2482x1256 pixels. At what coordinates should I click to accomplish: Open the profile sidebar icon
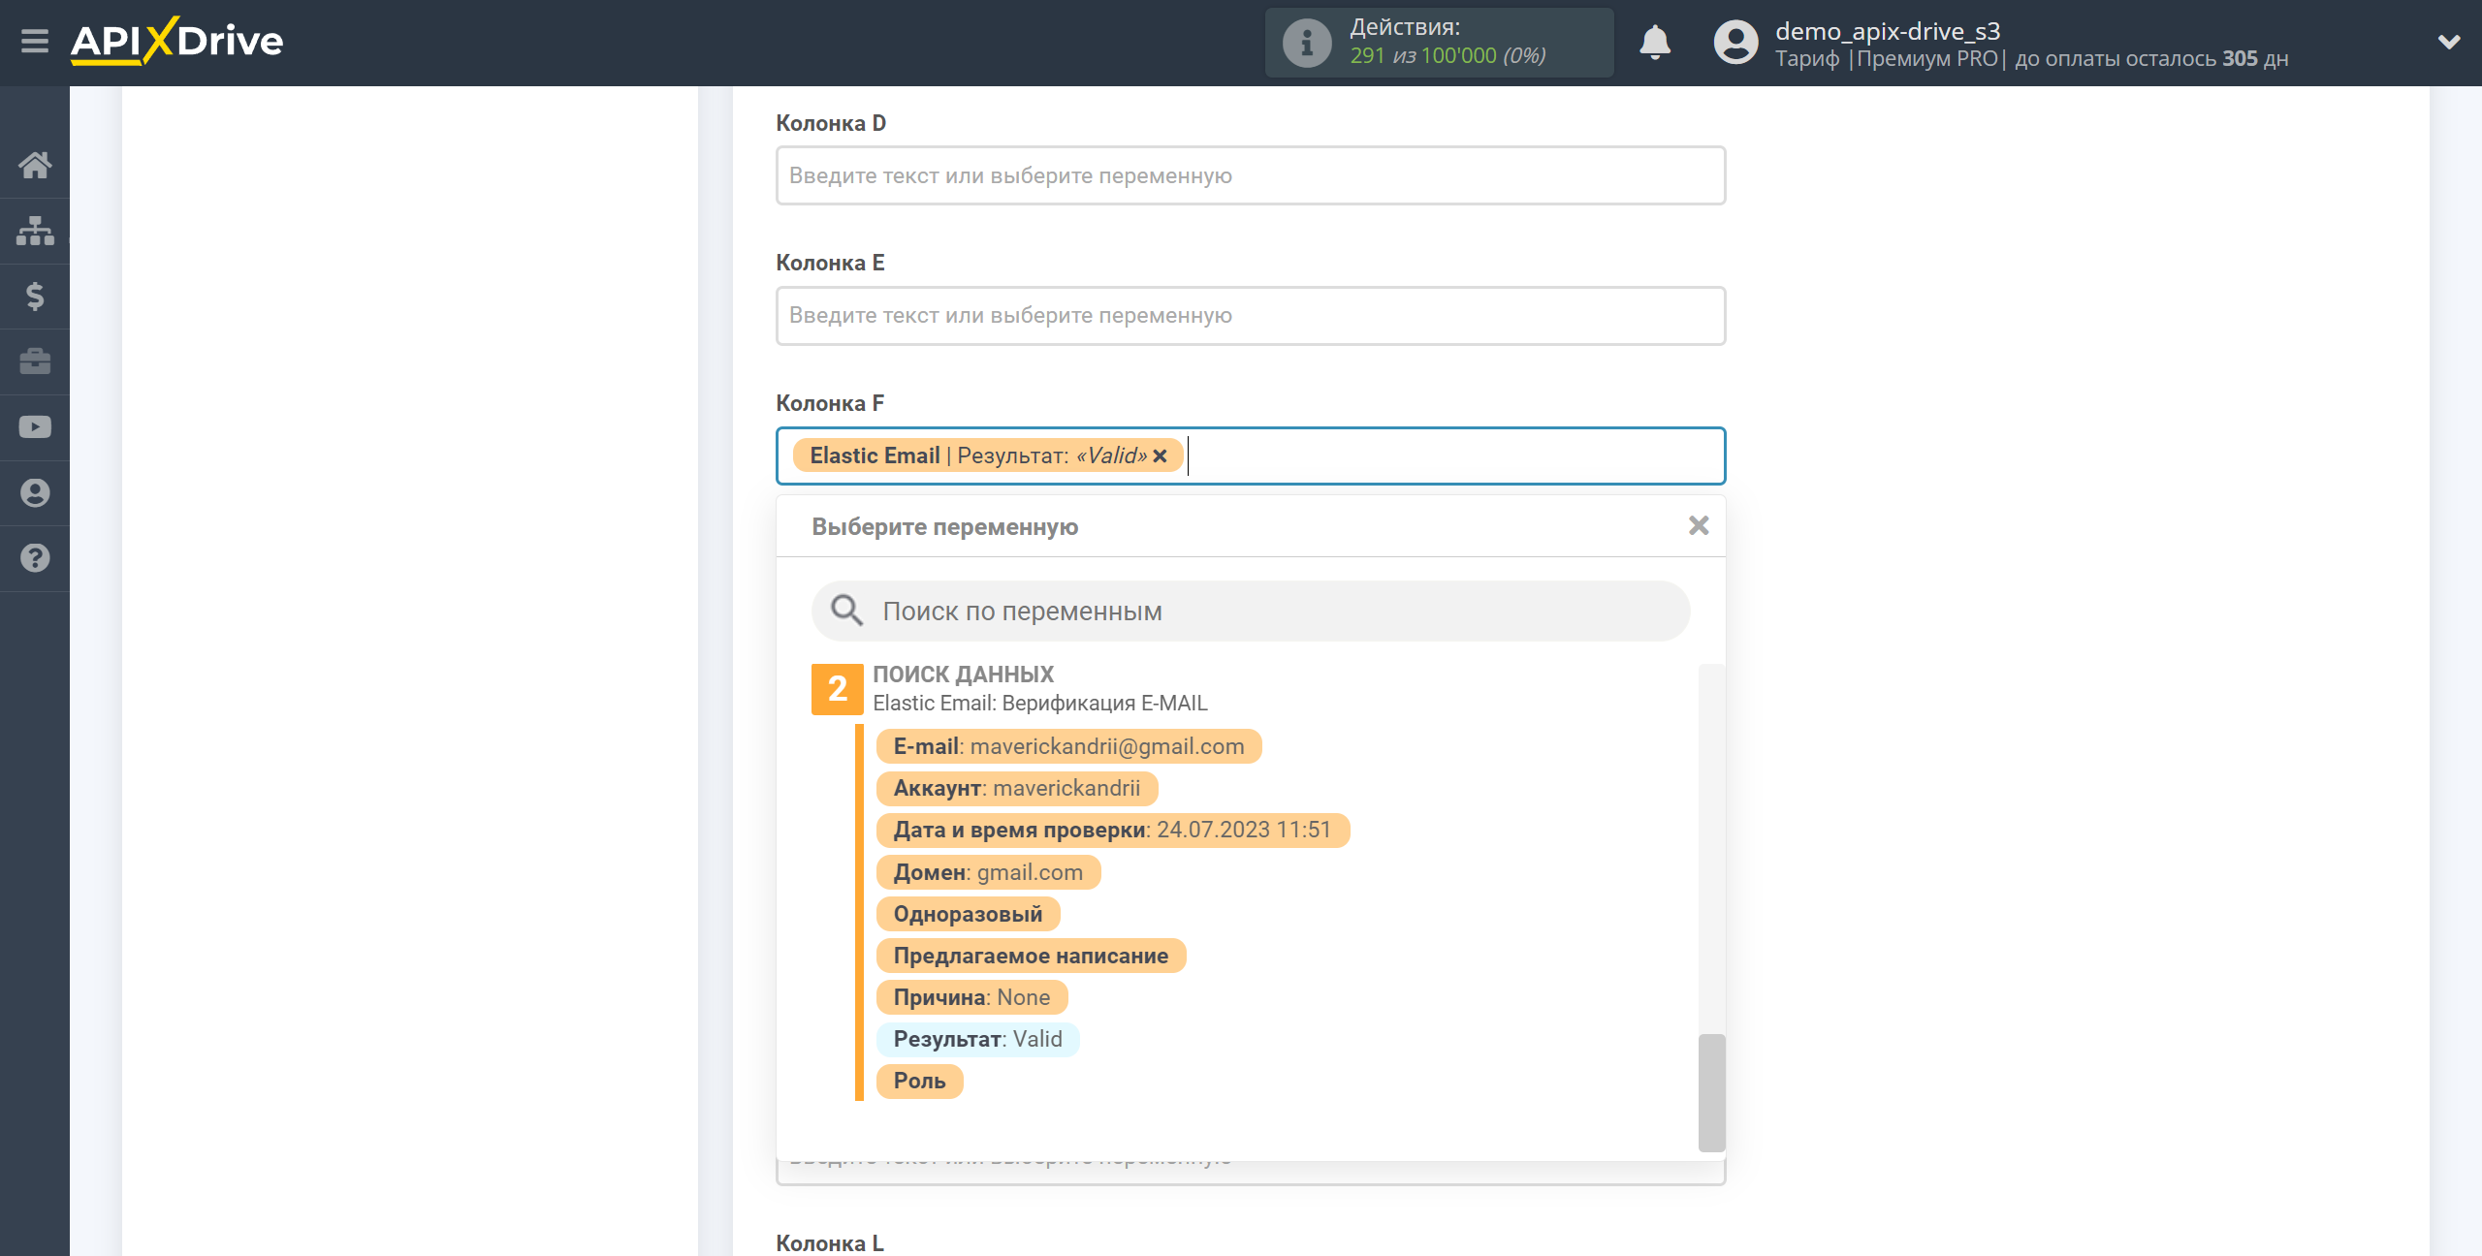[35, 492]
